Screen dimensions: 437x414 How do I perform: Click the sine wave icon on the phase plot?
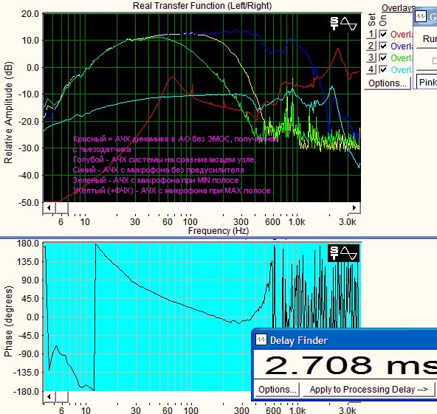[348, 253]
